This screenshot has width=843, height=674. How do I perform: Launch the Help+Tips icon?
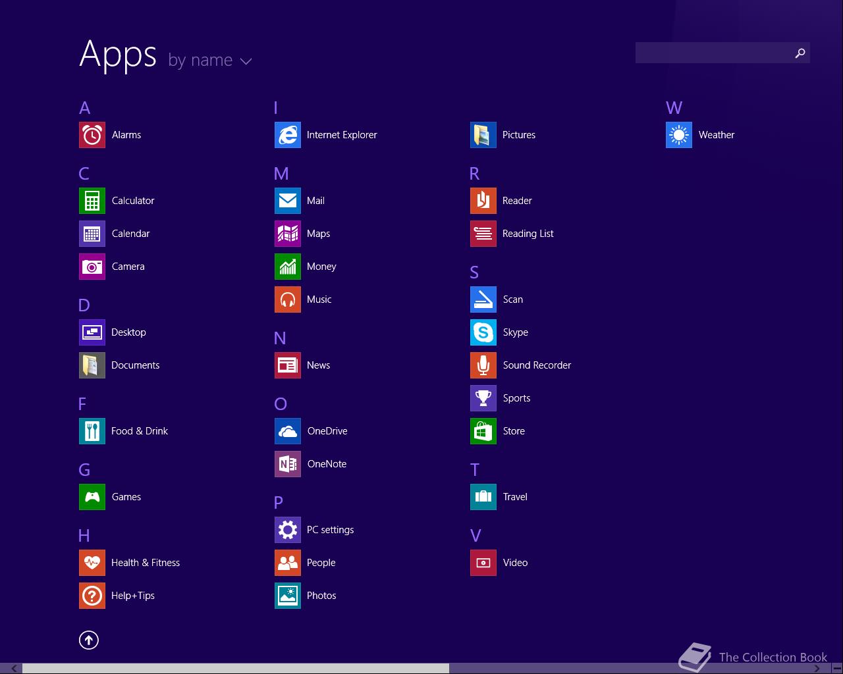pos(92,596)
